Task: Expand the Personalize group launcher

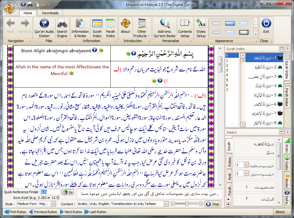Action: [x=191, y=41]
